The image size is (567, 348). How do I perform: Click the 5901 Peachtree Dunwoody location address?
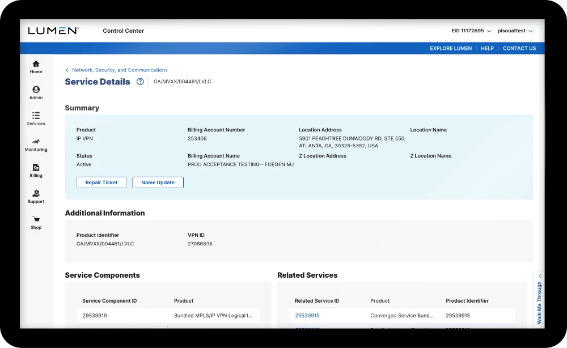[352, 142]
